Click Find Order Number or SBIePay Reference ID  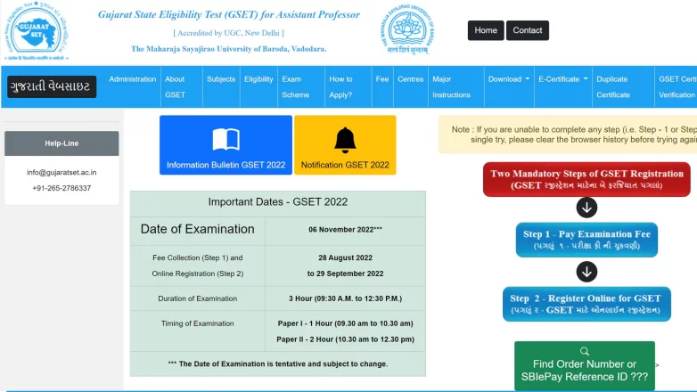[x=585, y=366]
